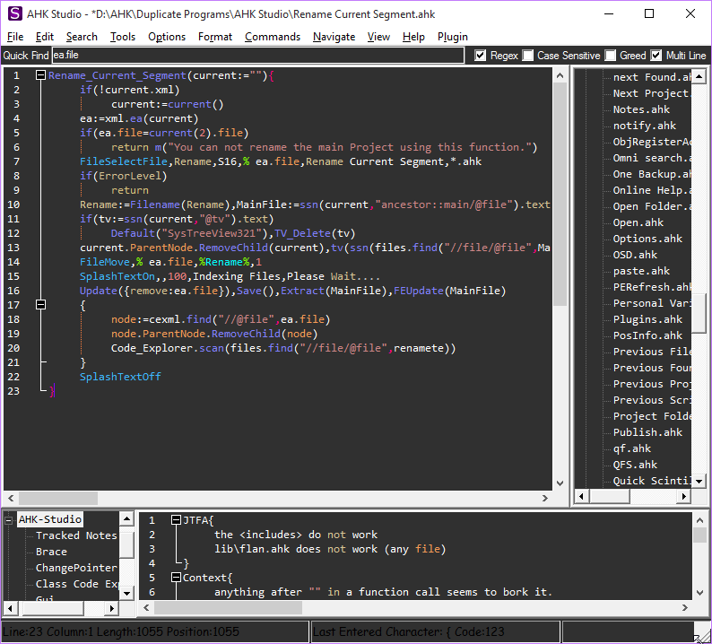Click the file list horizontal scroll-right arrow
The height and width of the screenshot is (644, 712).
(x=683, y=496)
